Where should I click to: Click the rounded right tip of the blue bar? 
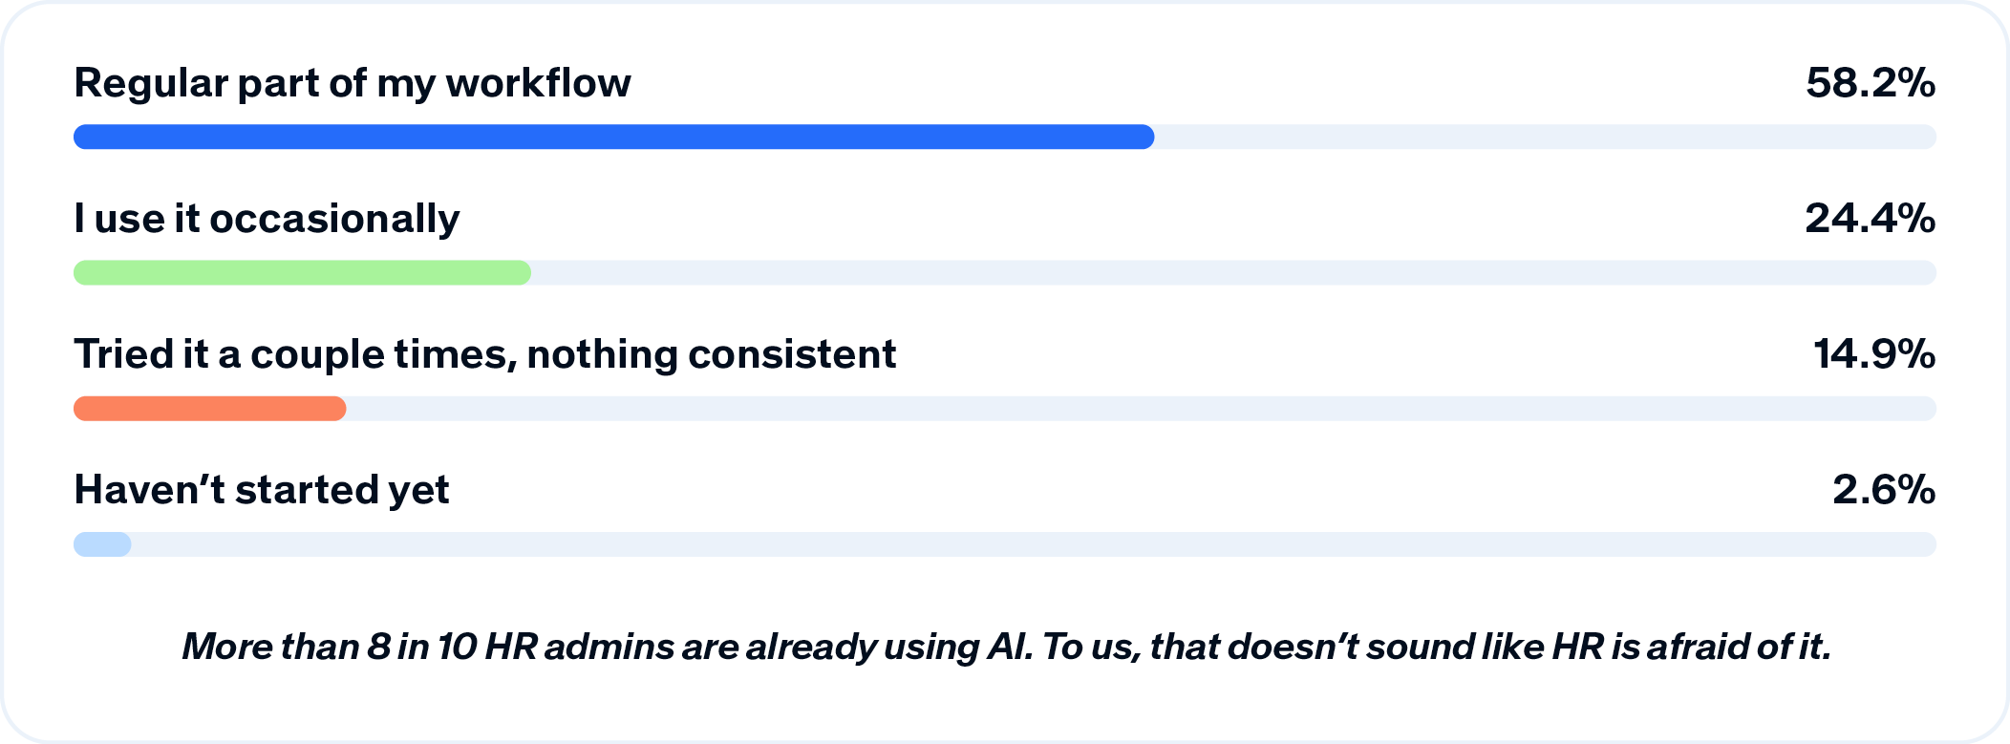(x=1144, y=137)
